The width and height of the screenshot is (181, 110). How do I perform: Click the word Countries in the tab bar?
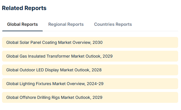coord(104,24)
